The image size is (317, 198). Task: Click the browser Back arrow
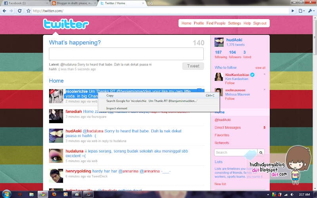(4, 11)
